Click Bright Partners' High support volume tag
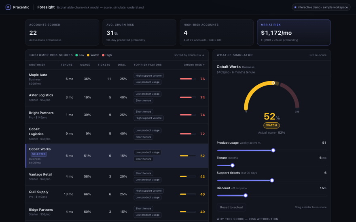 (148, 118)
